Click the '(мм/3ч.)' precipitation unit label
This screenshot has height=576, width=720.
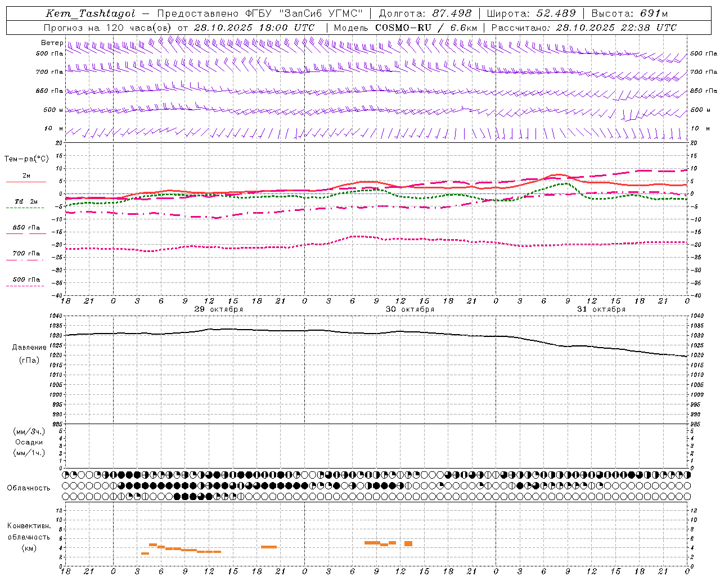point(29,431)
